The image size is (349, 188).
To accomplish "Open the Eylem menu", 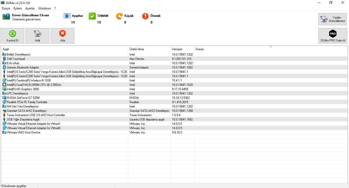I will pyautogui.click(x=18, y=8).
